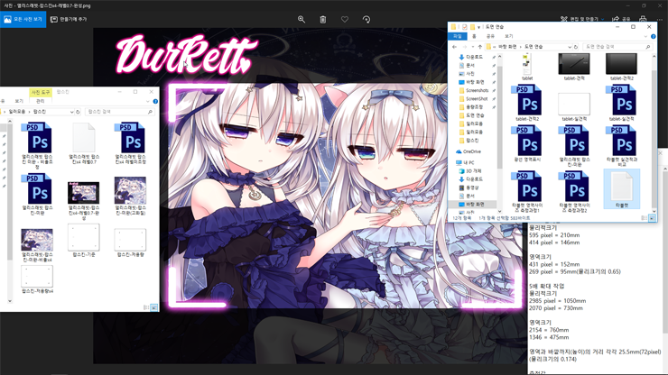Expand address bar history in 도면 연습 Explorer
The image size is (668, 375).
click(570, 47)
